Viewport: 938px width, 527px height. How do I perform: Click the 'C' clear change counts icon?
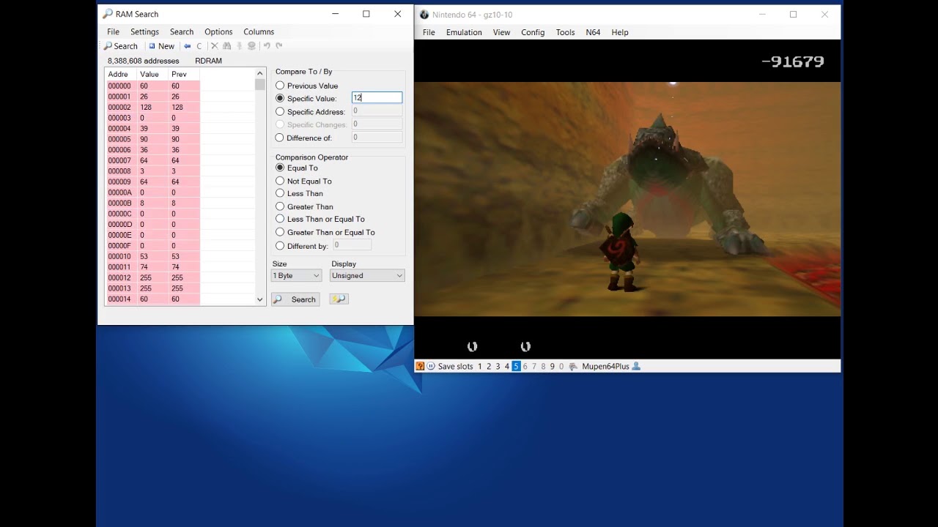(x=199, y=46)
